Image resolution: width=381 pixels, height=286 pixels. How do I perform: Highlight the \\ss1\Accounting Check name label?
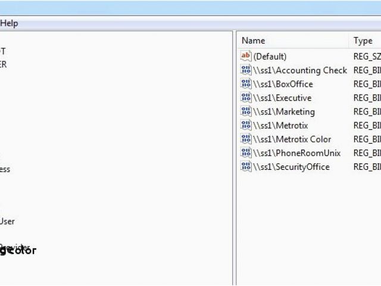(x=300, y=70)
